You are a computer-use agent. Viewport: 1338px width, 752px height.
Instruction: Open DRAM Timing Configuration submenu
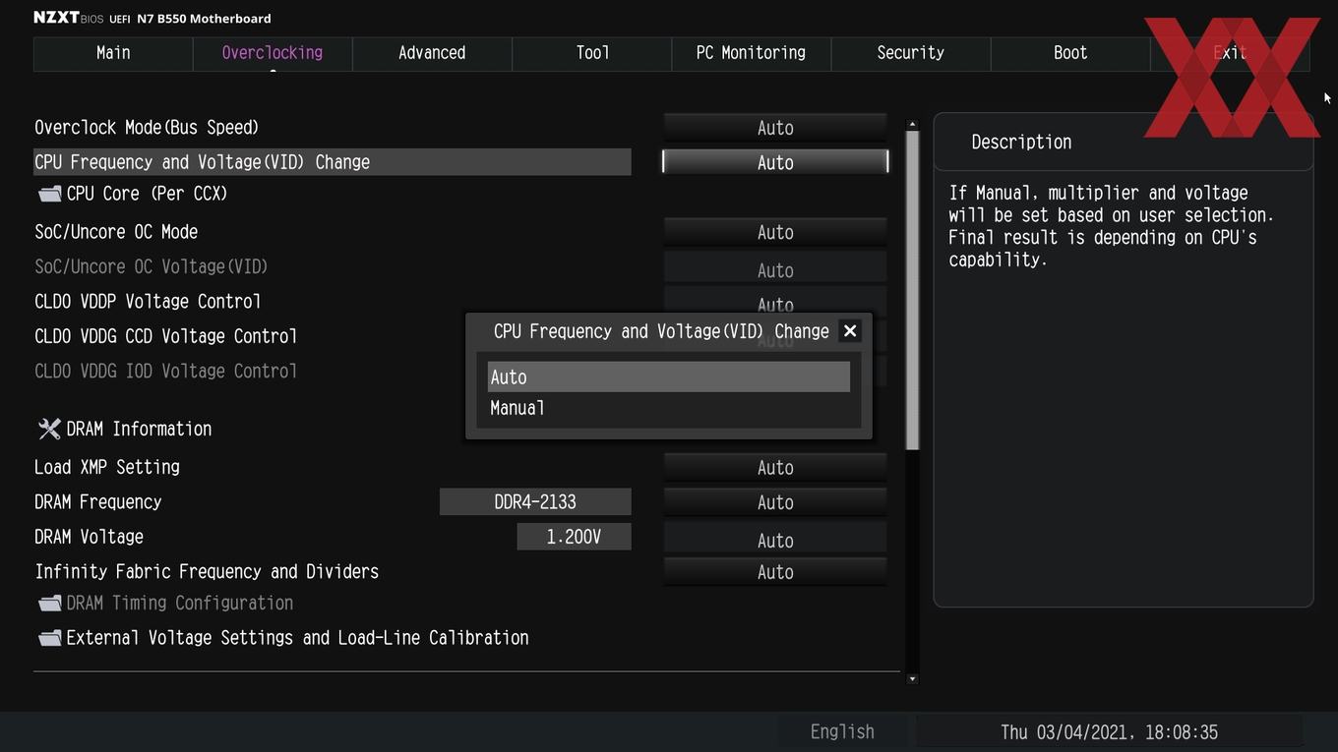tap(179, 603)
